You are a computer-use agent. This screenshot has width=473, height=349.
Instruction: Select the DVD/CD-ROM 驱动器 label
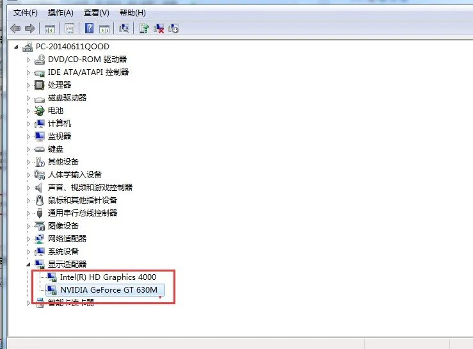(x=88, y=60)
